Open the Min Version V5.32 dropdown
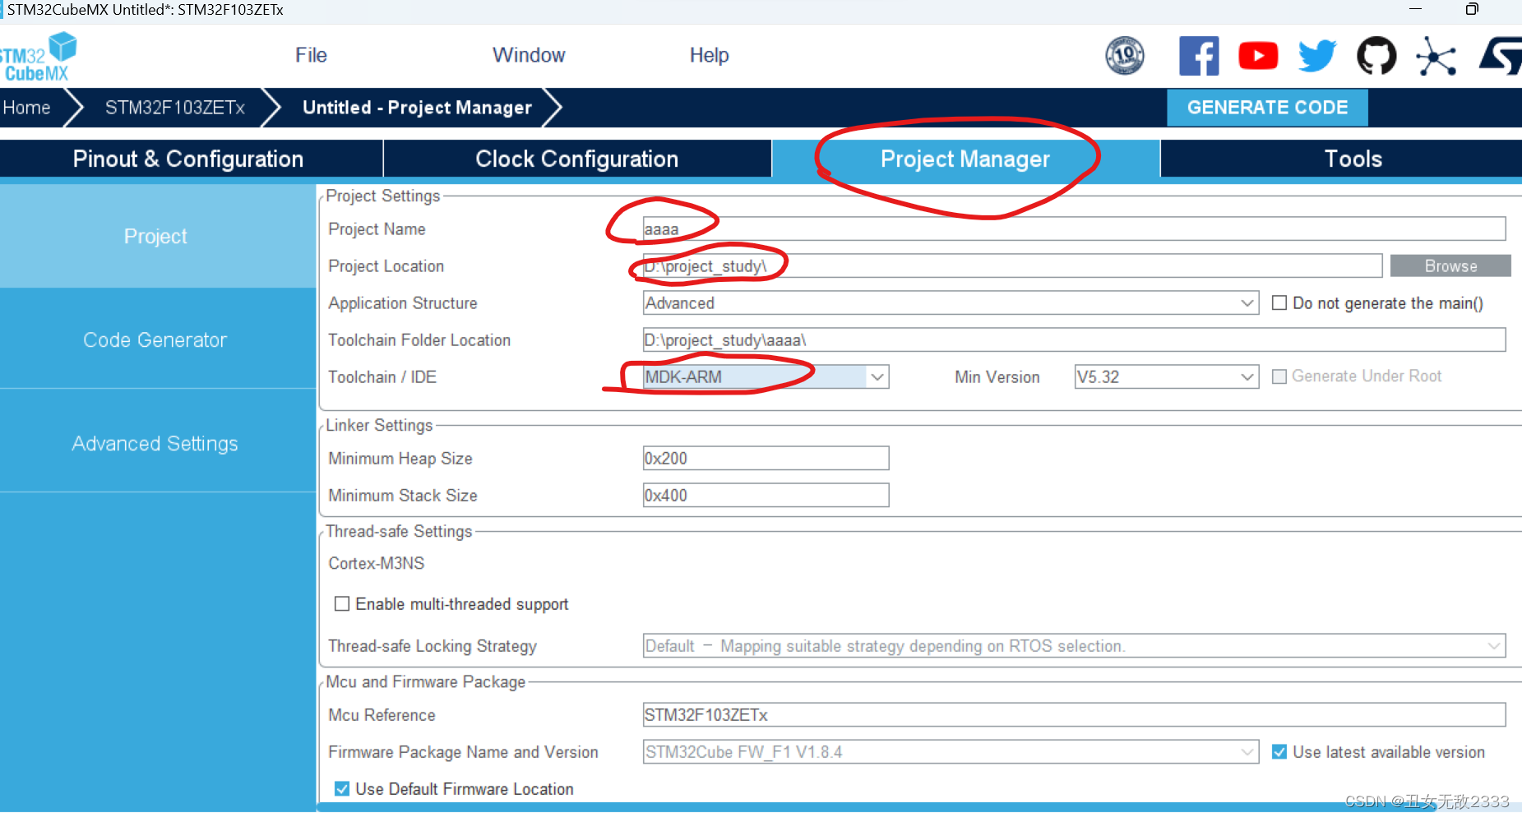The height and width of the screenshot is (817, 1522). (x=1166, y=376)
